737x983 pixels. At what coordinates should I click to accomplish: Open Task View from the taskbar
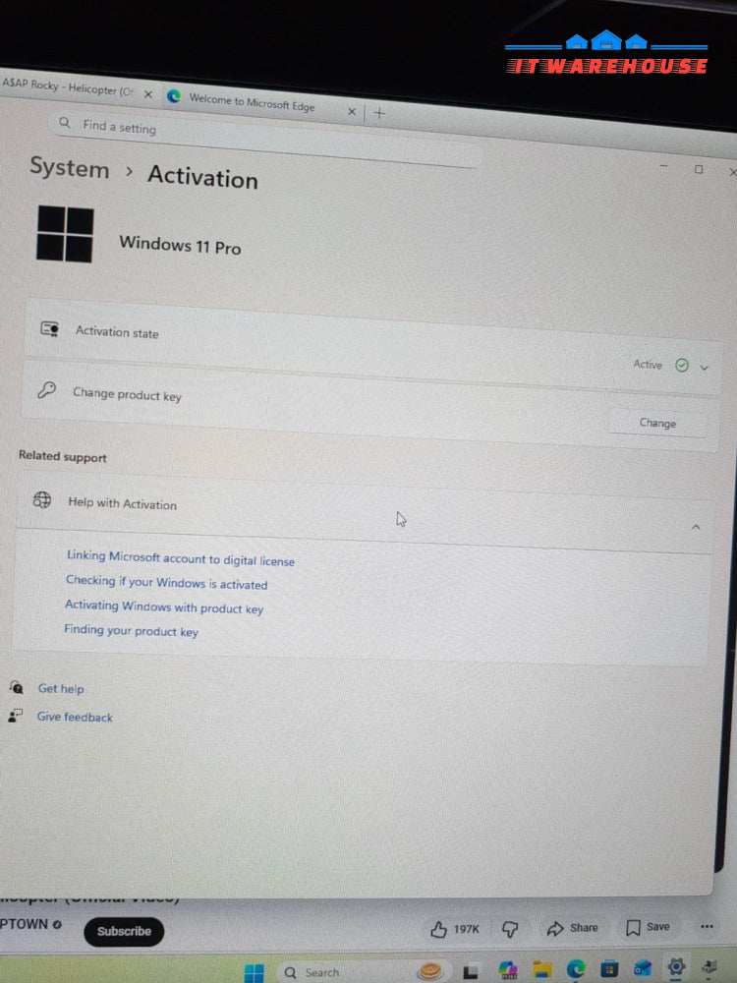(x=470, y=972)
